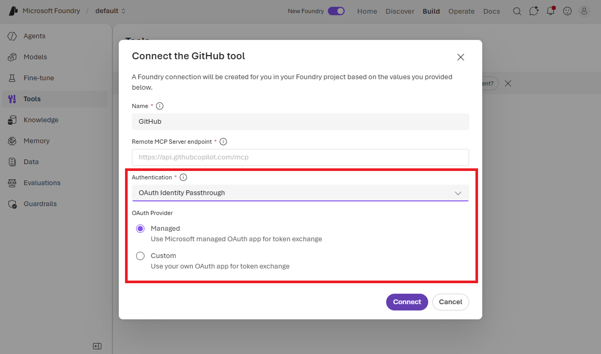The image size is (601, 354).
Task: Open the Discover tab
Action: click(x=400, y=11)
